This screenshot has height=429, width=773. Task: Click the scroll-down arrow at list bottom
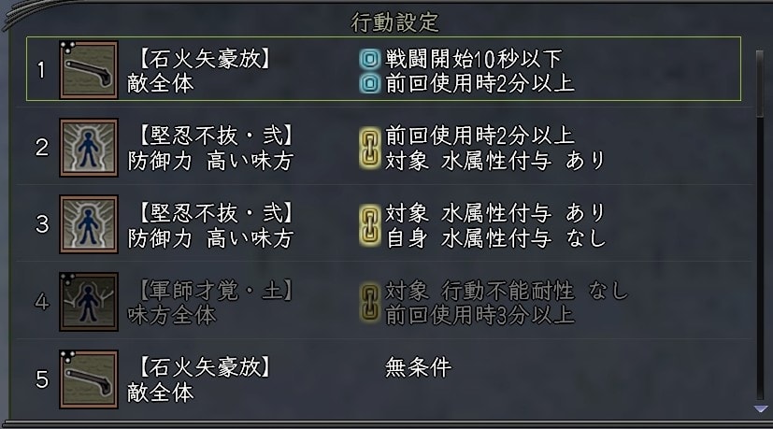[761, 409]
